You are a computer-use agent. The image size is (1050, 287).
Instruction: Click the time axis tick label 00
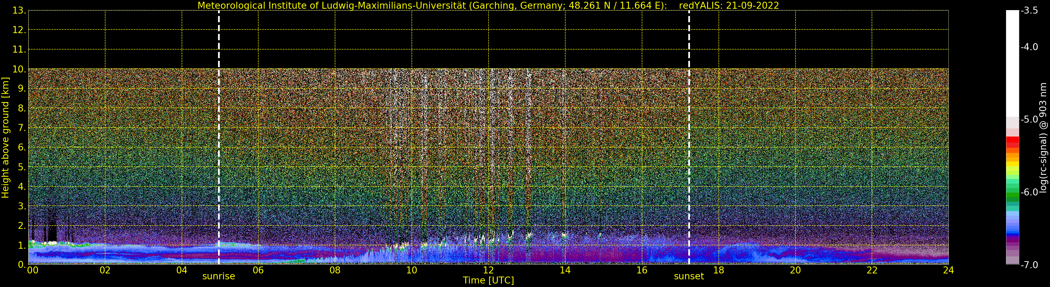coord(32,270)
